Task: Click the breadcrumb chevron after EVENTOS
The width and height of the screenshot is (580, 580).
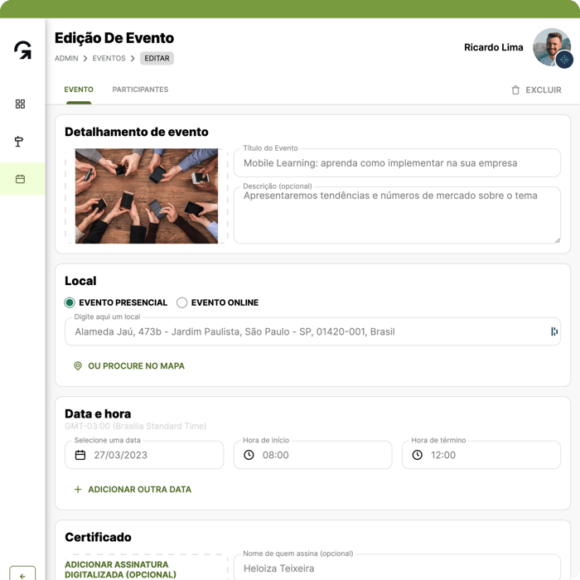Action: tap(133, 59)
